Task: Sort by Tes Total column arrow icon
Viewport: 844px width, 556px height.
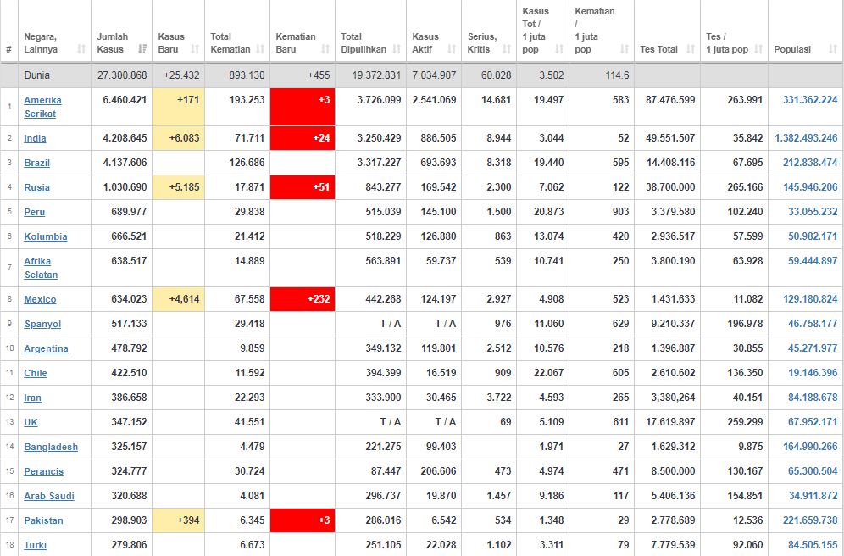Action: pos(691,49)
